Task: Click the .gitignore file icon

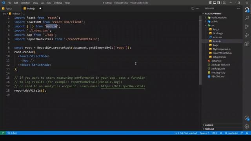Action: click(x=209, y=61)
